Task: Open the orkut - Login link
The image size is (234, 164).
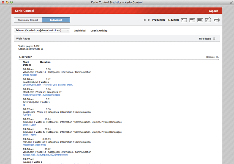Action: point(29,125)
